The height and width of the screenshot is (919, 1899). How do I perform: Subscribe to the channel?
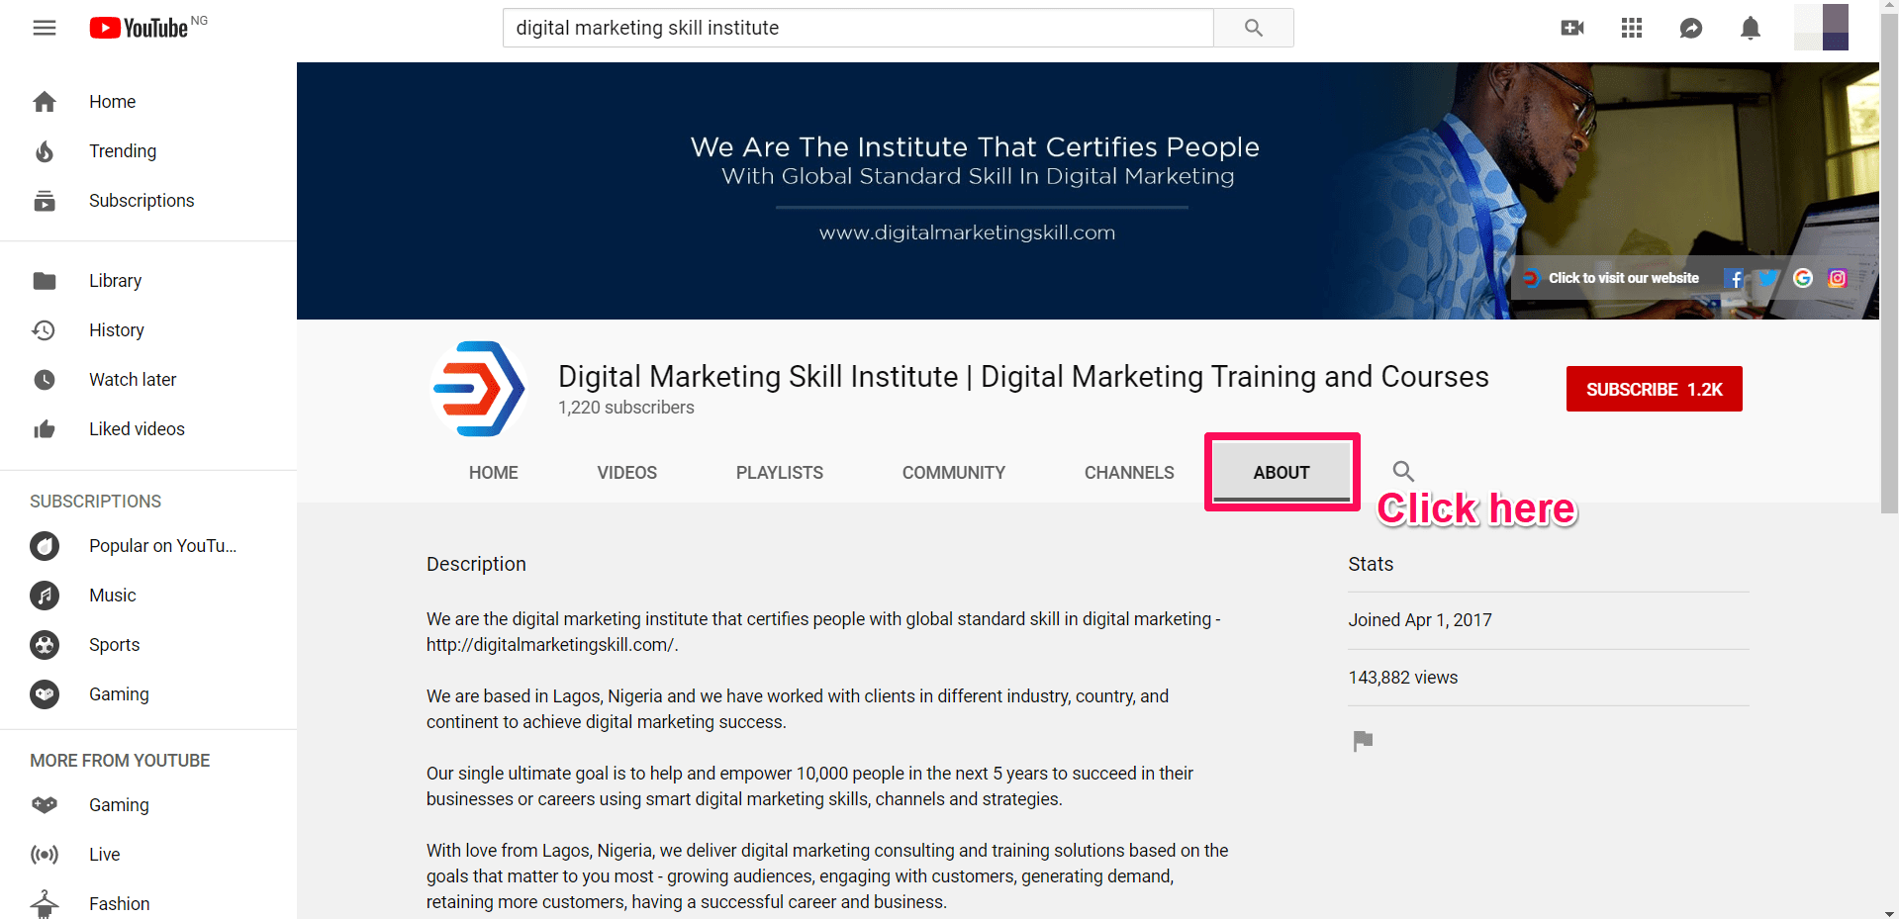click(x=1654, y=390)
